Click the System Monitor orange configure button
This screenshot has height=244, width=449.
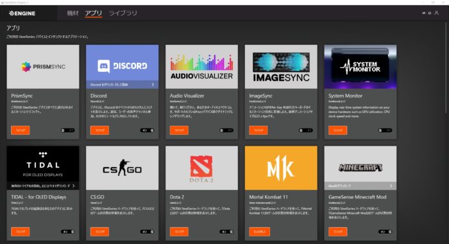[x=338, y=130]
